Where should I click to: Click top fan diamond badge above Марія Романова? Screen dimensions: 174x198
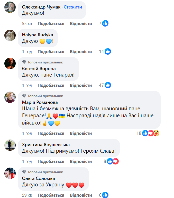[24, 96]
